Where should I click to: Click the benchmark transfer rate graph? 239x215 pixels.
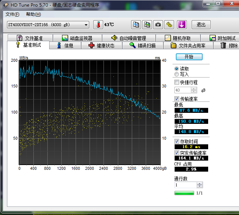tap(90, 112)
